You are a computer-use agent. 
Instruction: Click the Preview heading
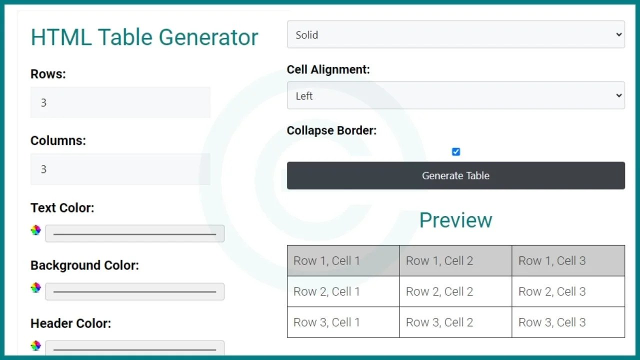click(455, 220)
